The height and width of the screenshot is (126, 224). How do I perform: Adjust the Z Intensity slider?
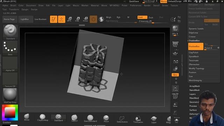point(153,21)
